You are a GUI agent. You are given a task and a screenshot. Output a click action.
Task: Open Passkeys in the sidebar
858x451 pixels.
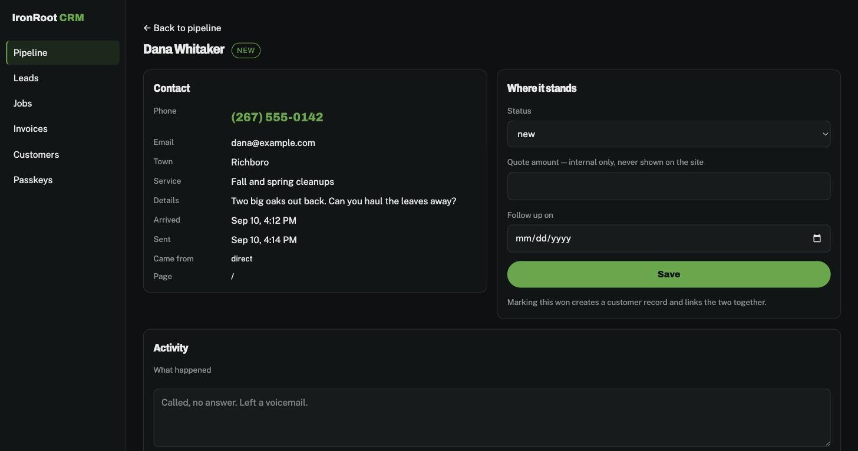62,180
